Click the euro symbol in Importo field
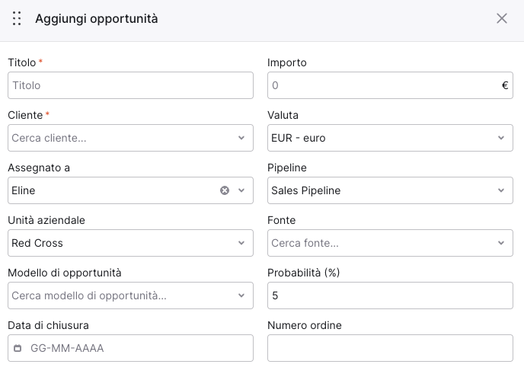This screenshot has width=524, height=377. (x=505, y=85)
